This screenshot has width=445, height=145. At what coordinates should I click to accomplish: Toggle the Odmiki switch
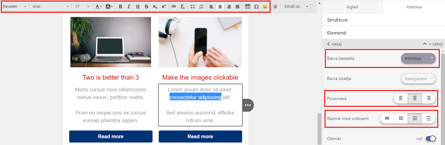click(x=430, y=139)
